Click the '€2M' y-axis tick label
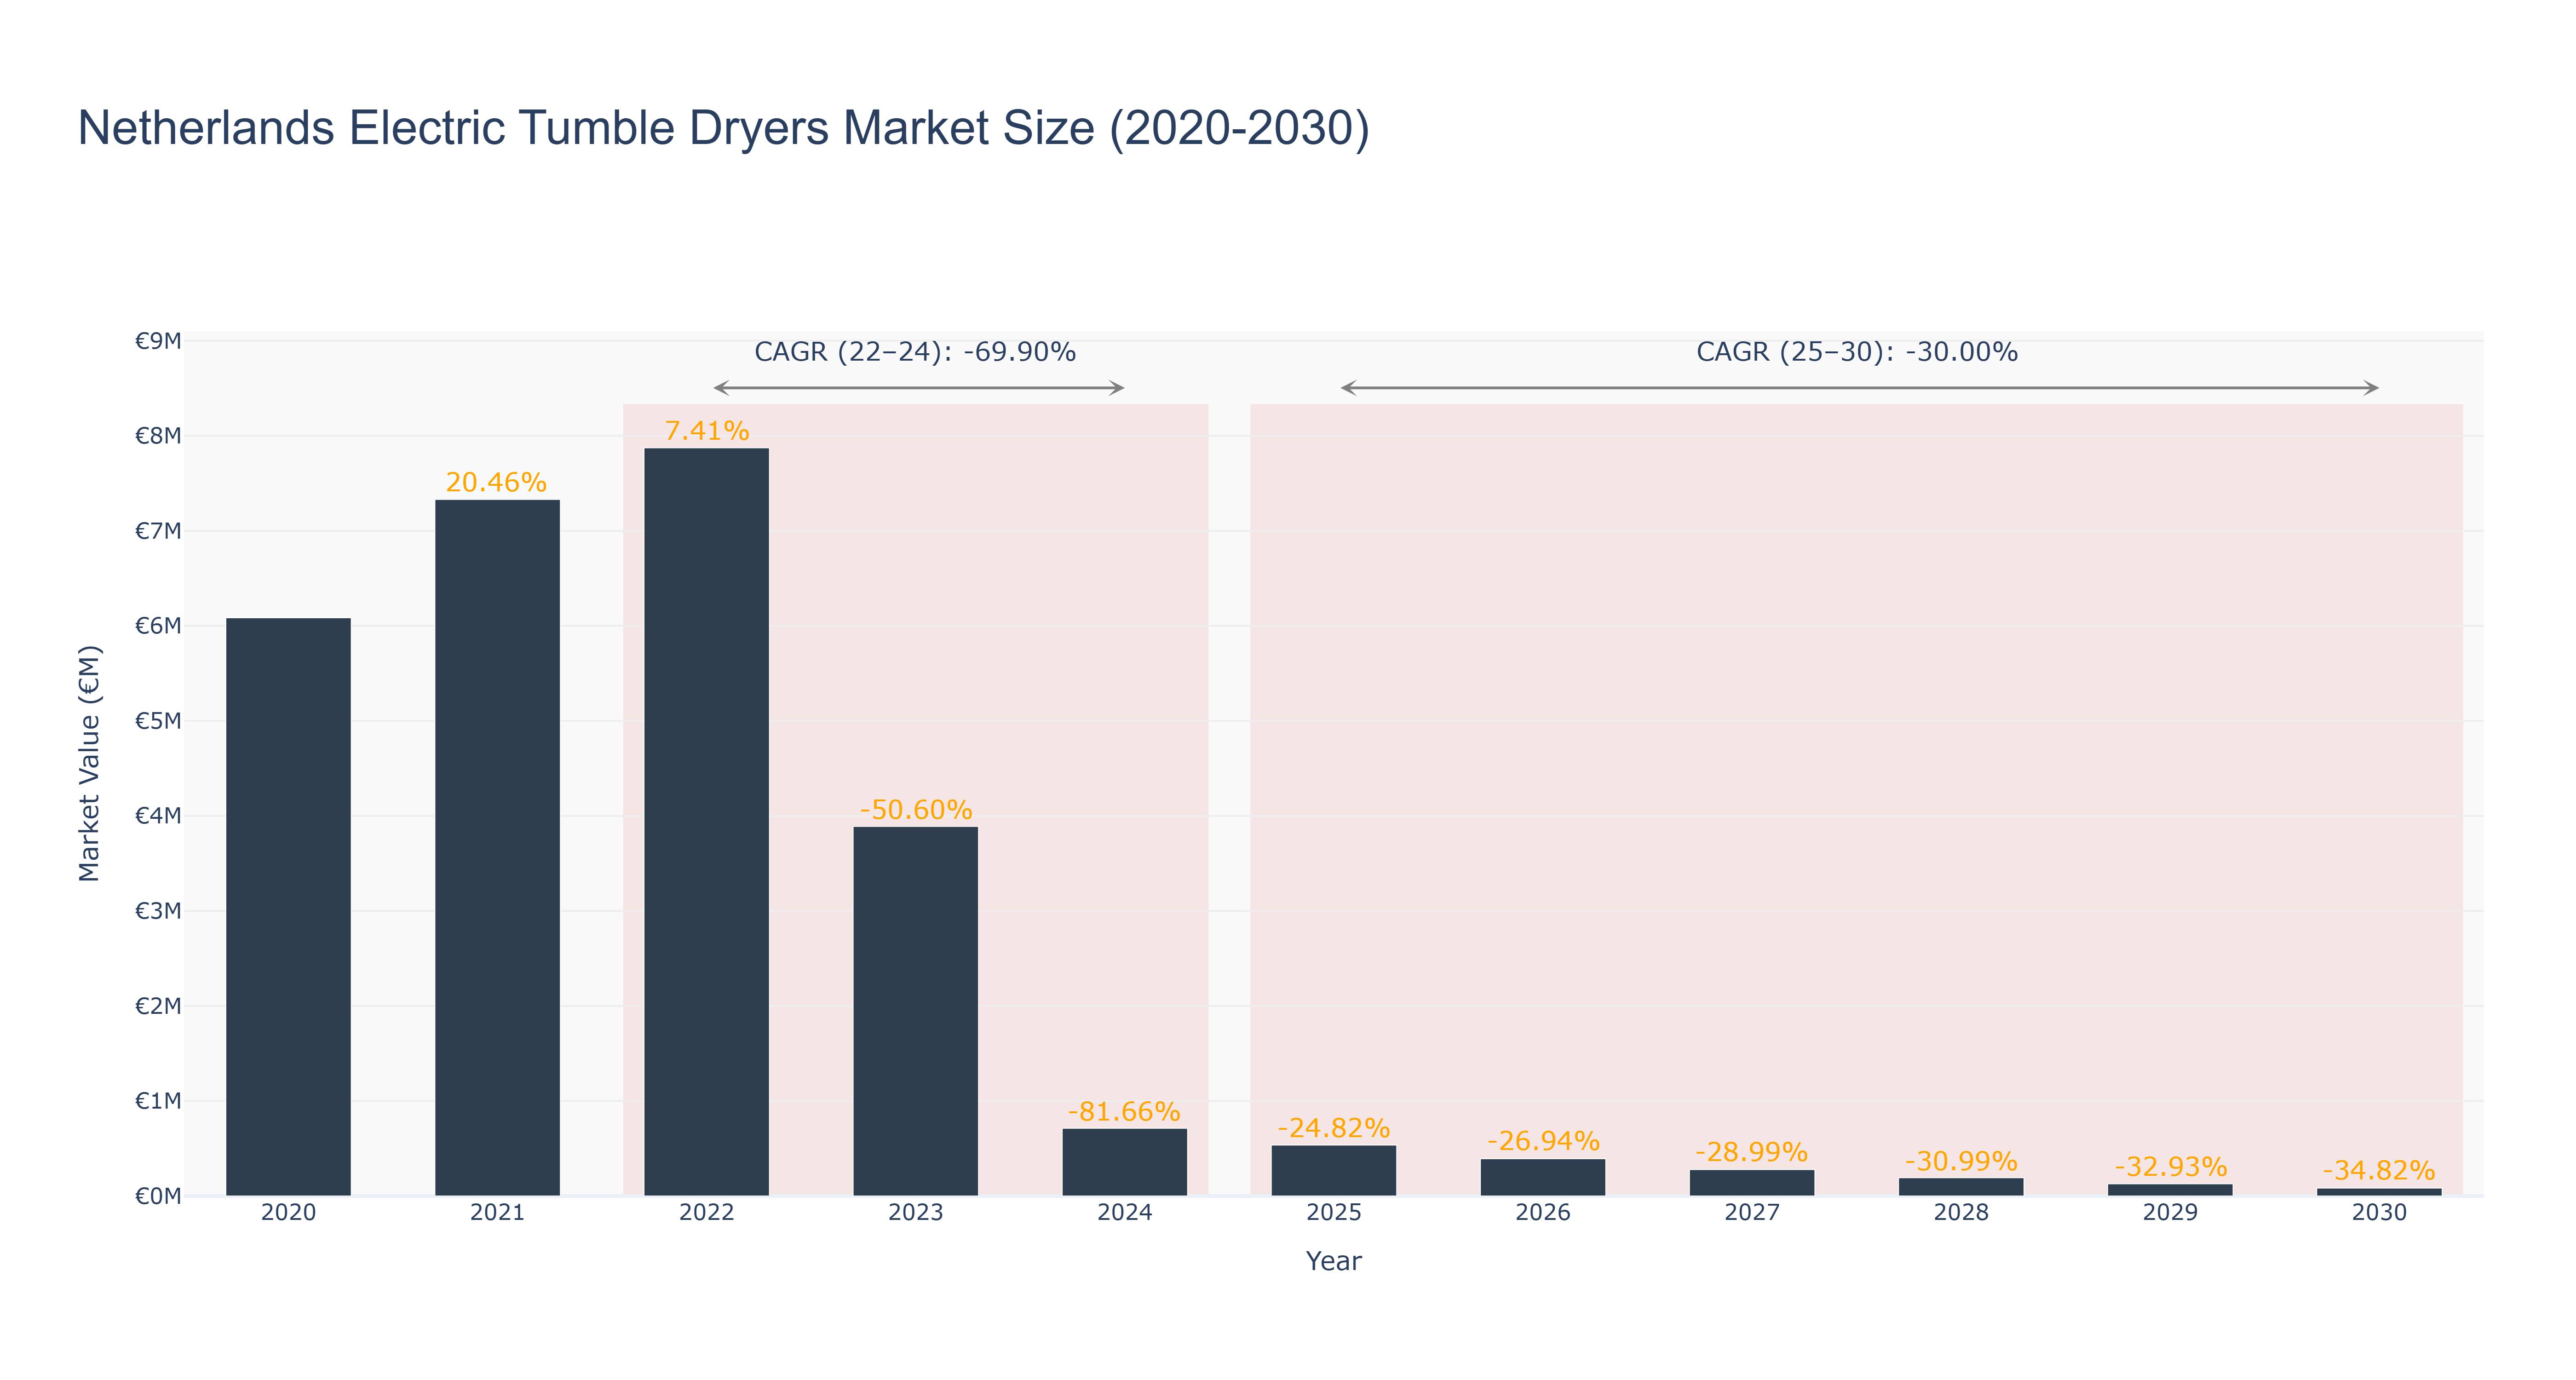This screenshot has height=1380, width=2576. tap(158, 1006)
